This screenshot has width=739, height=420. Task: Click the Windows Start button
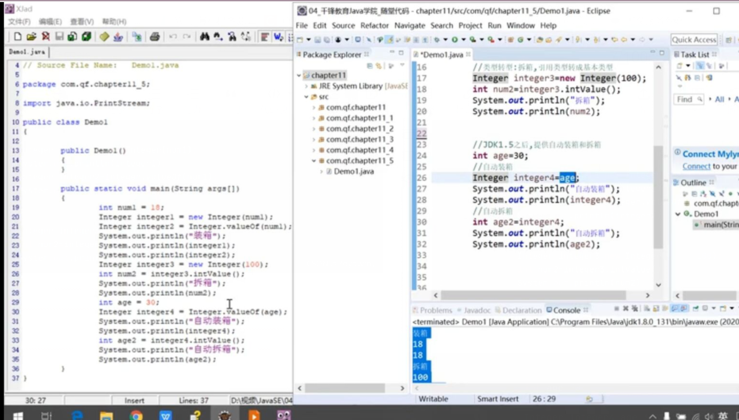point(18,415)
